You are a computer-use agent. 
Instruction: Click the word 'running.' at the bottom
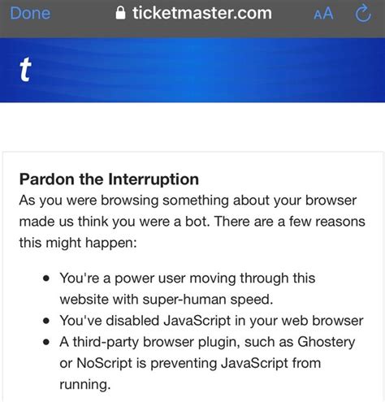85,385
